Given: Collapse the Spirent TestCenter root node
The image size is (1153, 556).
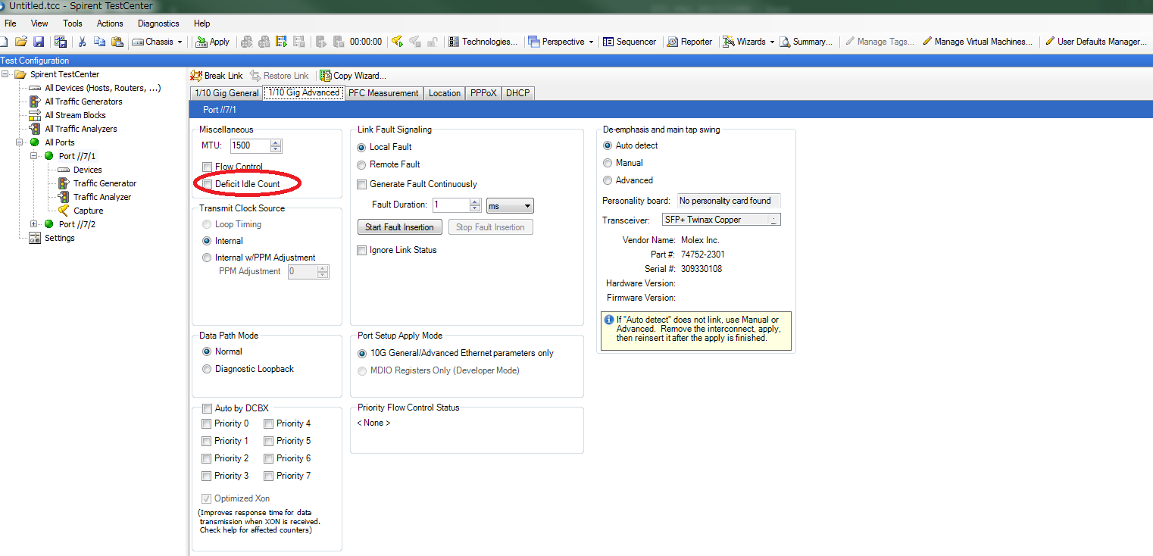Looking at the screenshot, I should [5, 74].
